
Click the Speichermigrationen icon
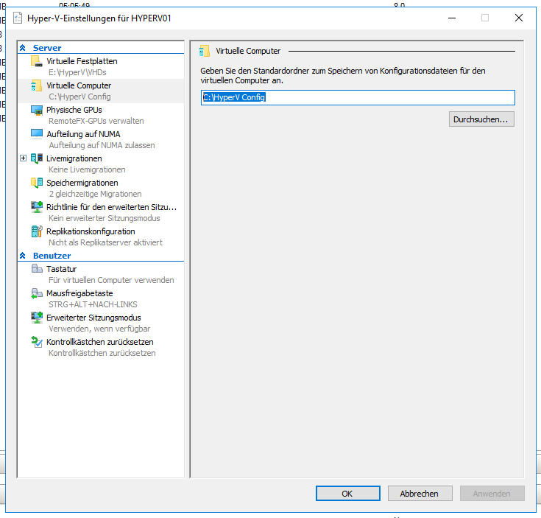37,183
